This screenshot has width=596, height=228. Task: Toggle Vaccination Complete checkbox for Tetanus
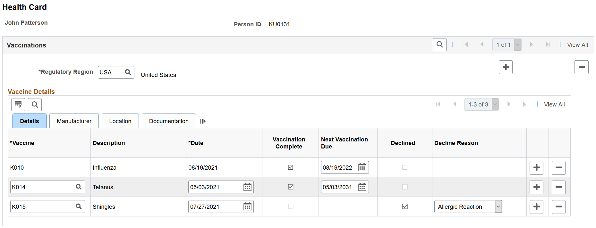(x=291, y=187)
